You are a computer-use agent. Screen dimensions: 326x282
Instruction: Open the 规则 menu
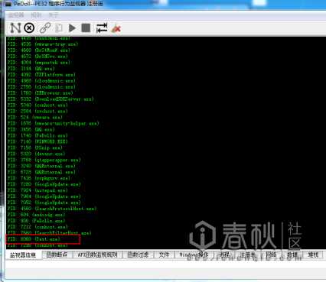click(x=36, y=15)
